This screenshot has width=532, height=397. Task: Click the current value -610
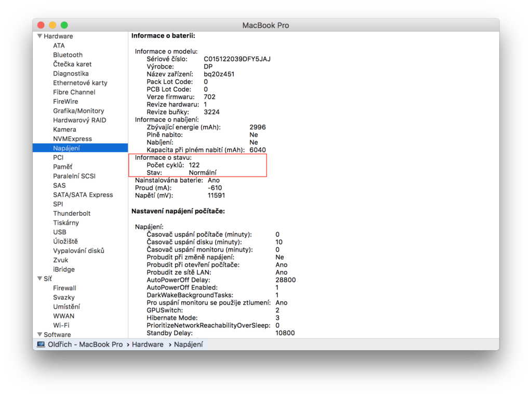click(x=215, y=188)
